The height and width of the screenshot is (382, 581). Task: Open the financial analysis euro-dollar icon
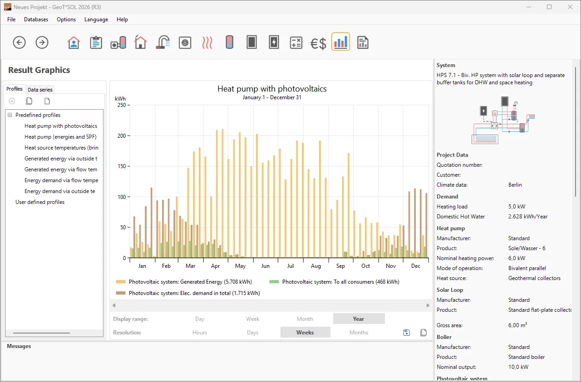(318, 43)
